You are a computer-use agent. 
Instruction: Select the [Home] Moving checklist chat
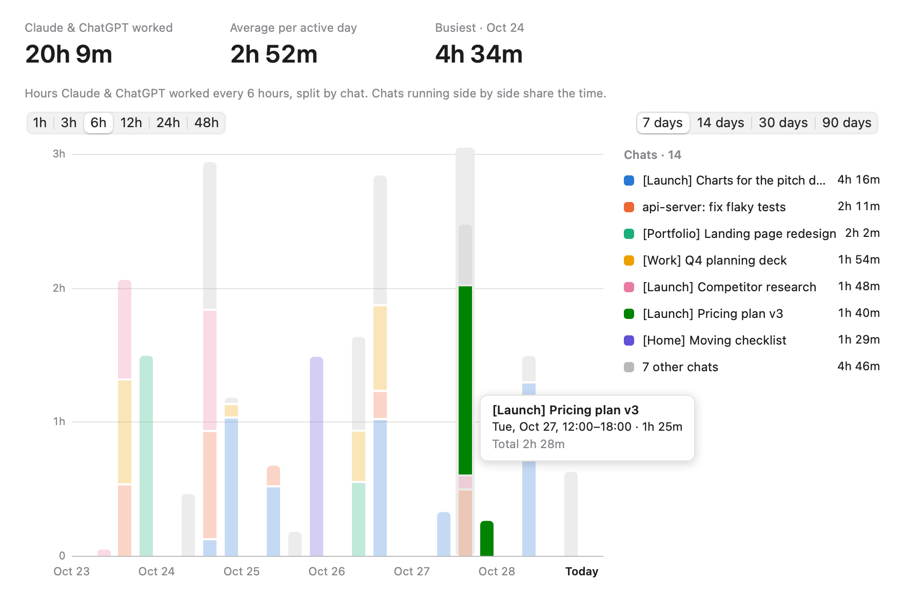click(x=752, y=340)
